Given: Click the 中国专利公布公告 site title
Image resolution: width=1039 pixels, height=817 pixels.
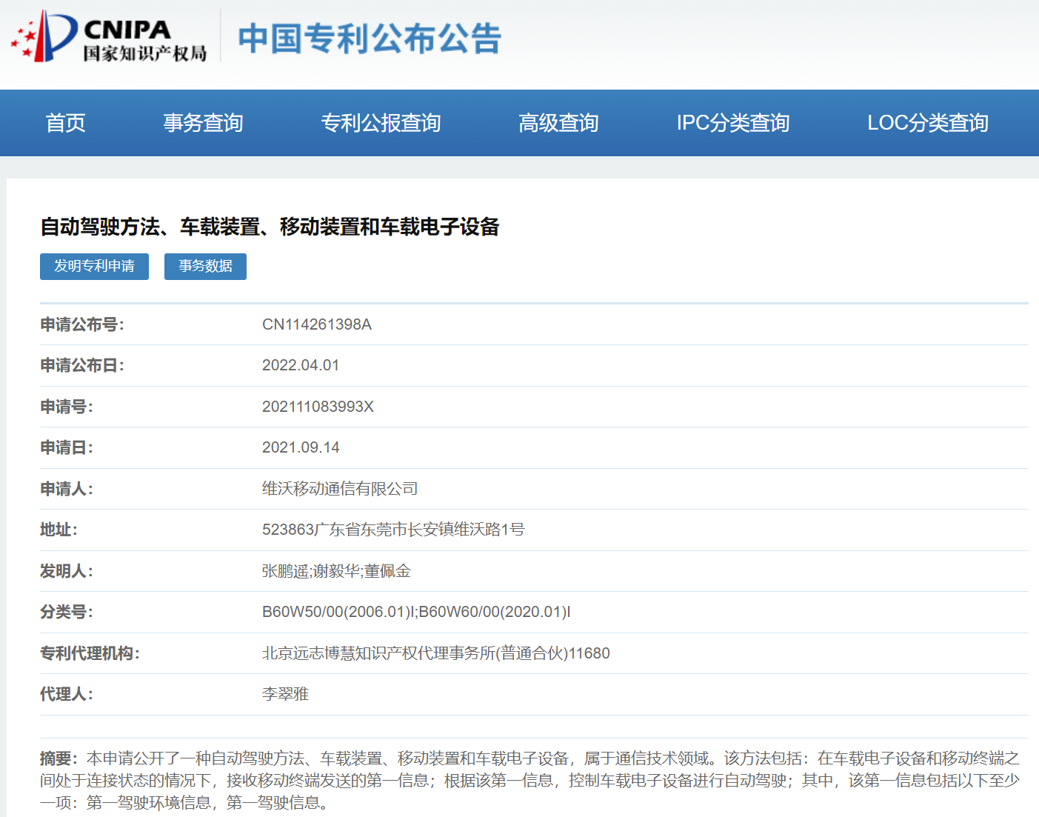Looking at the screenshot, I should point(370,39).
